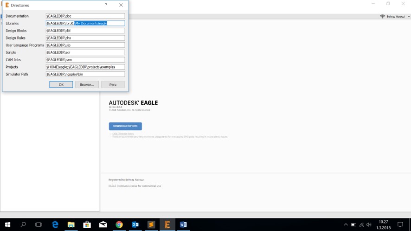Open the network tray icon
This screenshot has width=411, height=231.
pyautogui.click(x=361, y=225)
